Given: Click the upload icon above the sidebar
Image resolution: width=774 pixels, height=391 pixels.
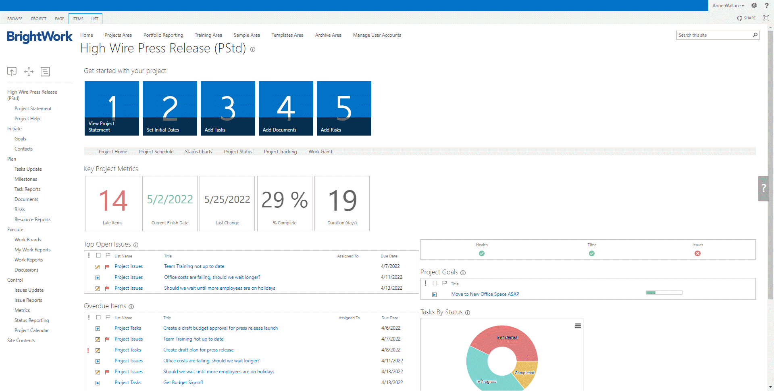Looking at the screenshot, I should [12, 71].
